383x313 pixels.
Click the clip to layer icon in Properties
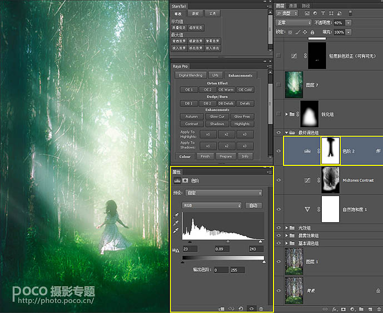pos(222,309)
